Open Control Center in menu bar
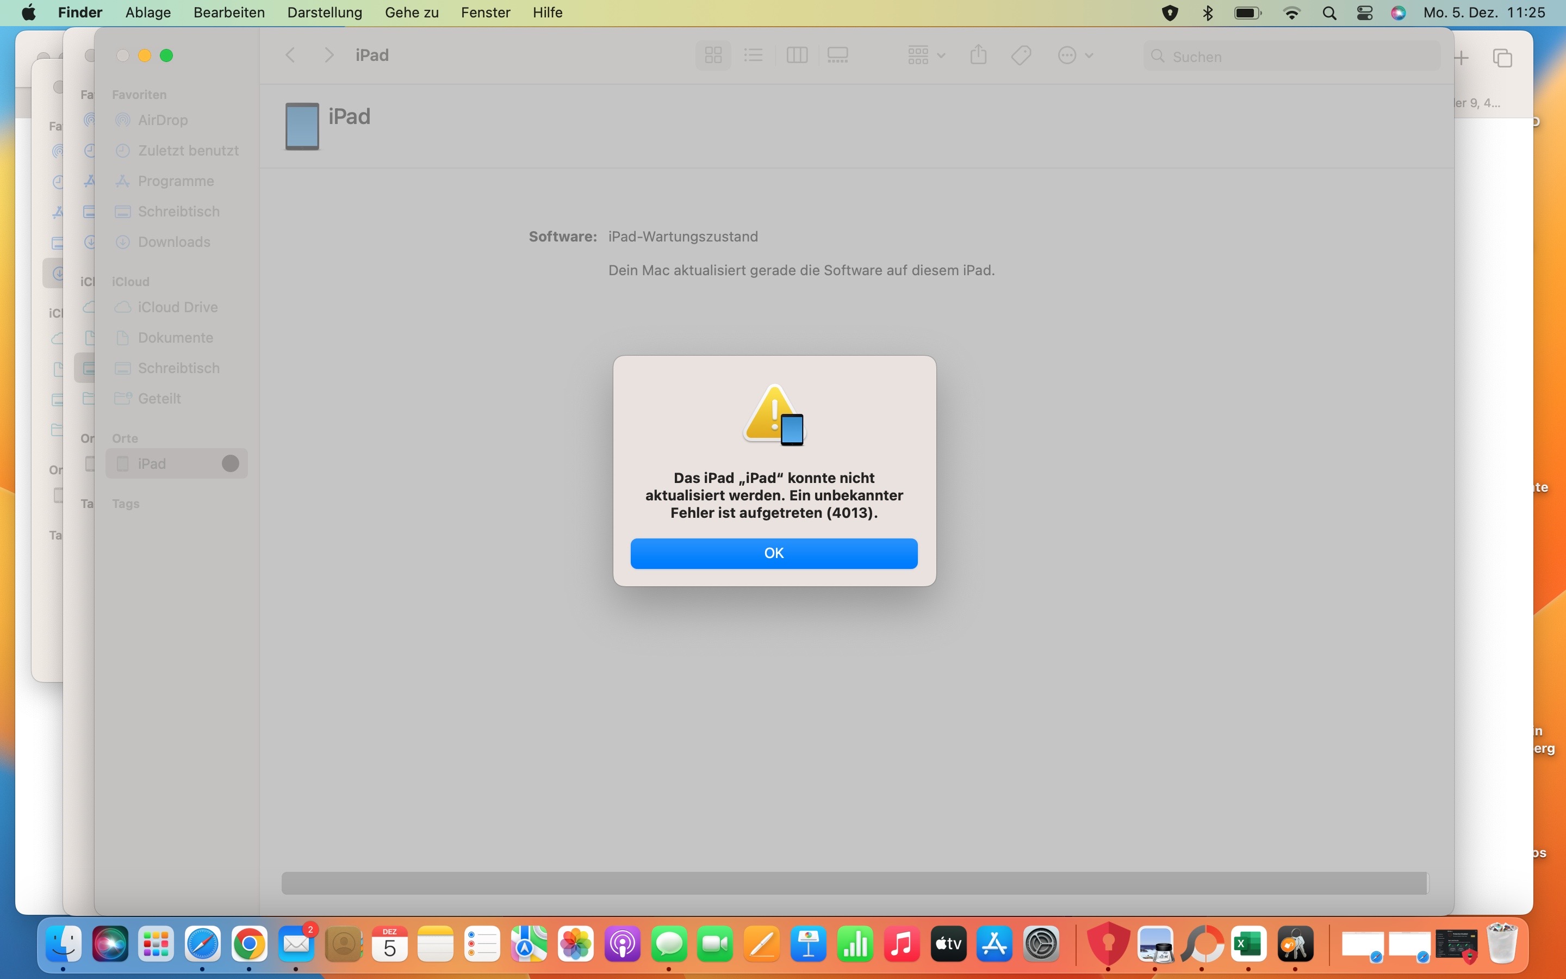The width and height of the screenshot is (1566, 979). [x=1364, y=13]
